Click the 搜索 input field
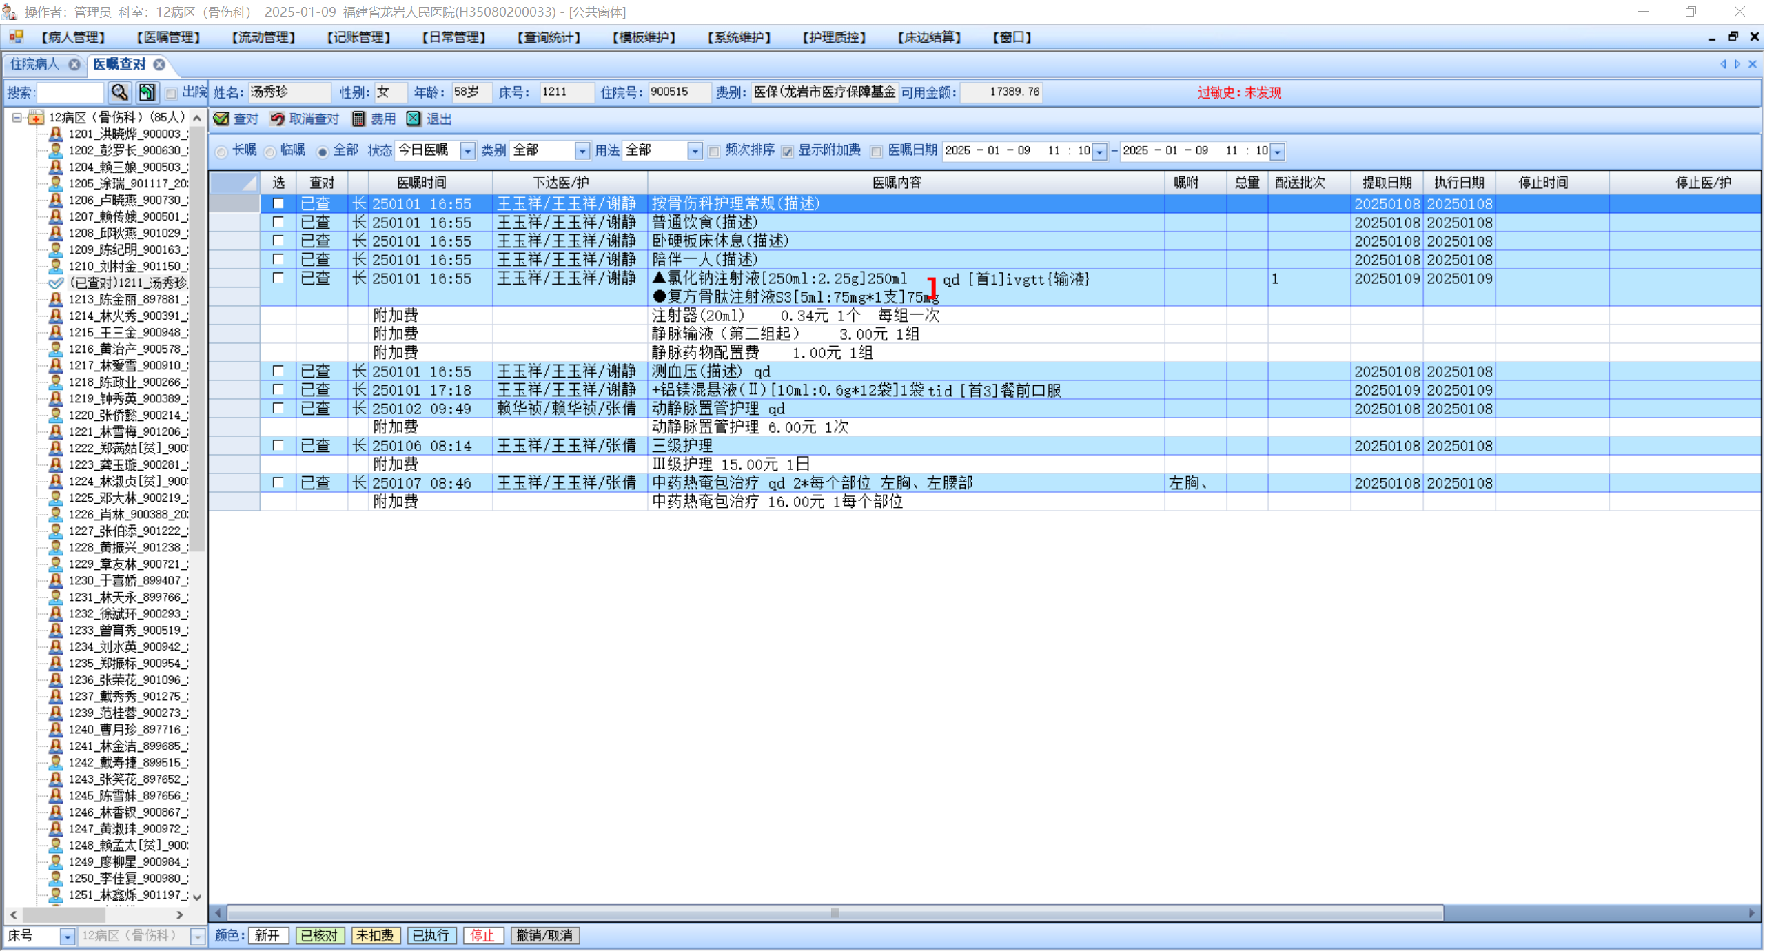 (70, 92)
